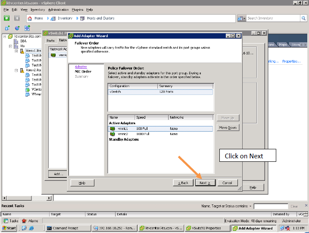This screenshot has width=309, height=233.
Task: Click the tree panel horizontal scrollbar right arrow
Action: pyautogui.click(x=49, y=198)
